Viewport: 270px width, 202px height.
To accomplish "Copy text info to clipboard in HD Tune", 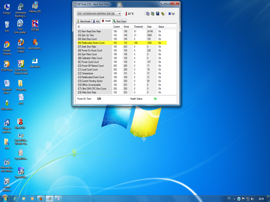I will (147, 13).
